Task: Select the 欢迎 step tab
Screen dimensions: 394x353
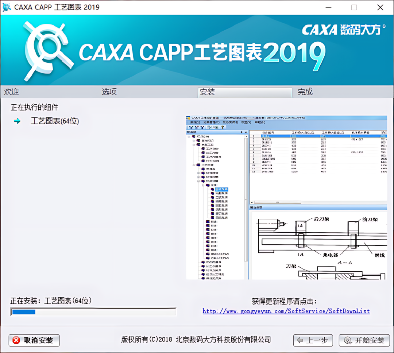Action: tap(11, 92)
